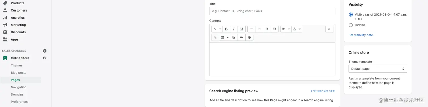Insert a numbered list
Image resolution: width=428 pixels, height=107 pixels.
point(259,29)
